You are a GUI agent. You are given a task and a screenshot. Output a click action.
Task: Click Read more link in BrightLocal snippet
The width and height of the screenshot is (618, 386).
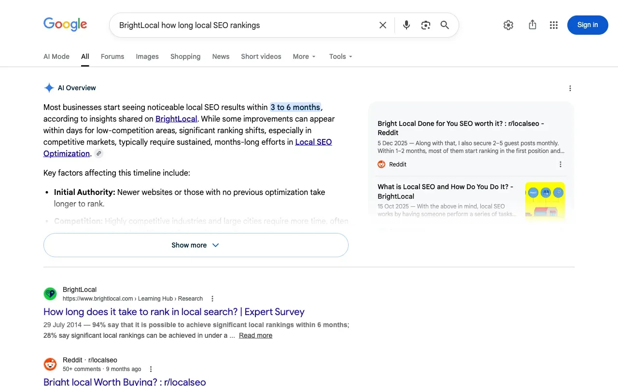coord(255,335)
